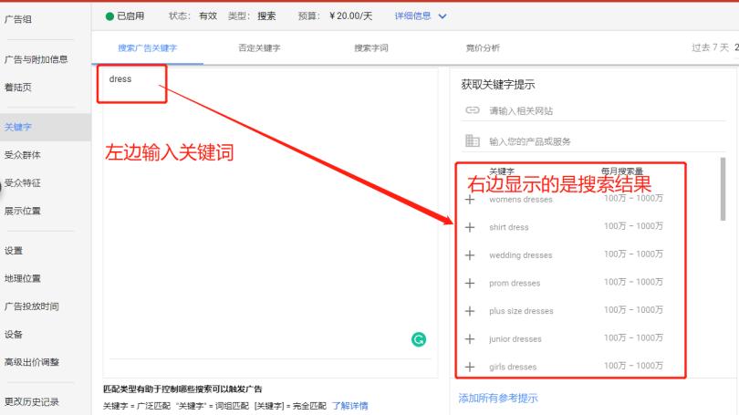Screen dimensions: 739x415
Task: Open 设置 in the sidebar
Action: tap(14, 251)
